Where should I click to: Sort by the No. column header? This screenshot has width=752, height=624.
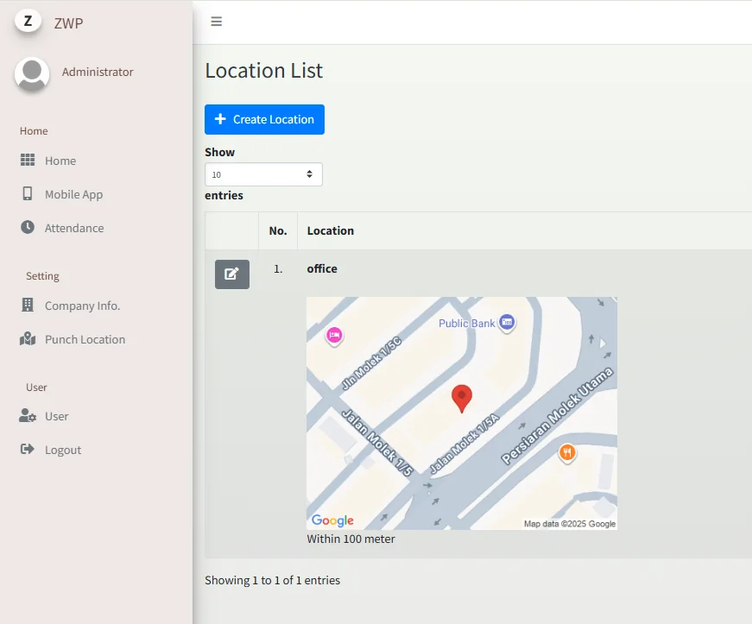(278, 230)
